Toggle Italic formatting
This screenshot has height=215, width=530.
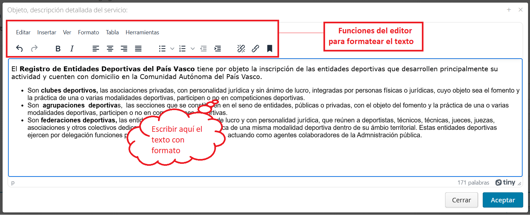72,49
